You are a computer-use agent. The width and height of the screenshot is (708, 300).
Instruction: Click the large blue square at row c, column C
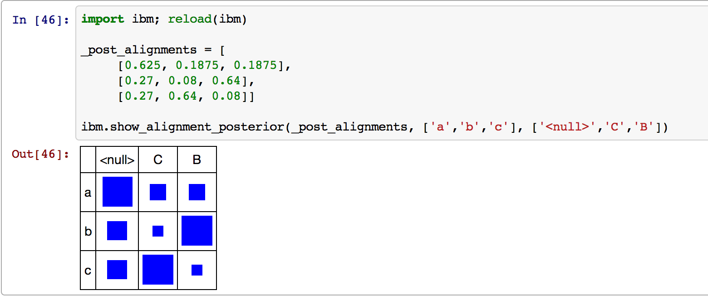[158, 270]
